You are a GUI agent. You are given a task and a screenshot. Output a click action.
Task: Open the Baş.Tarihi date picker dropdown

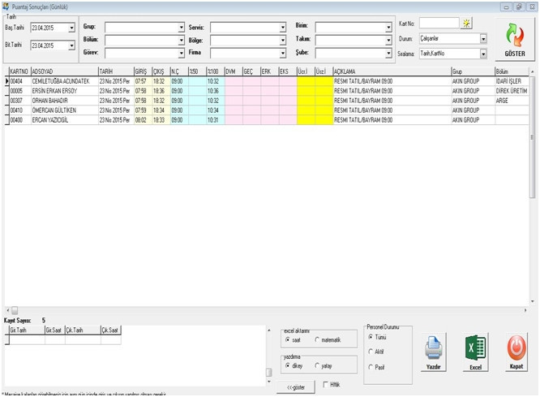(x=71, y=28)
